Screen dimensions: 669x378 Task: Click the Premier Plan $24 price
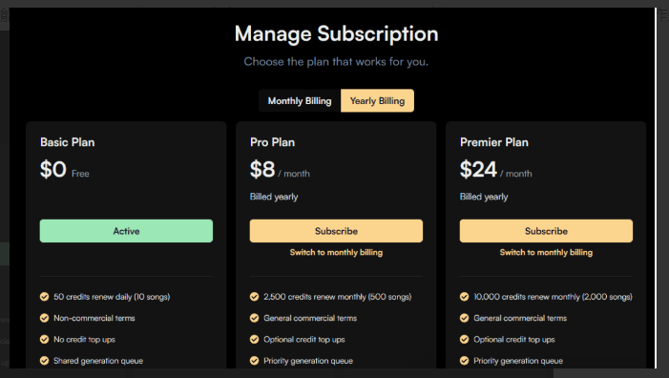pos(478,169)
